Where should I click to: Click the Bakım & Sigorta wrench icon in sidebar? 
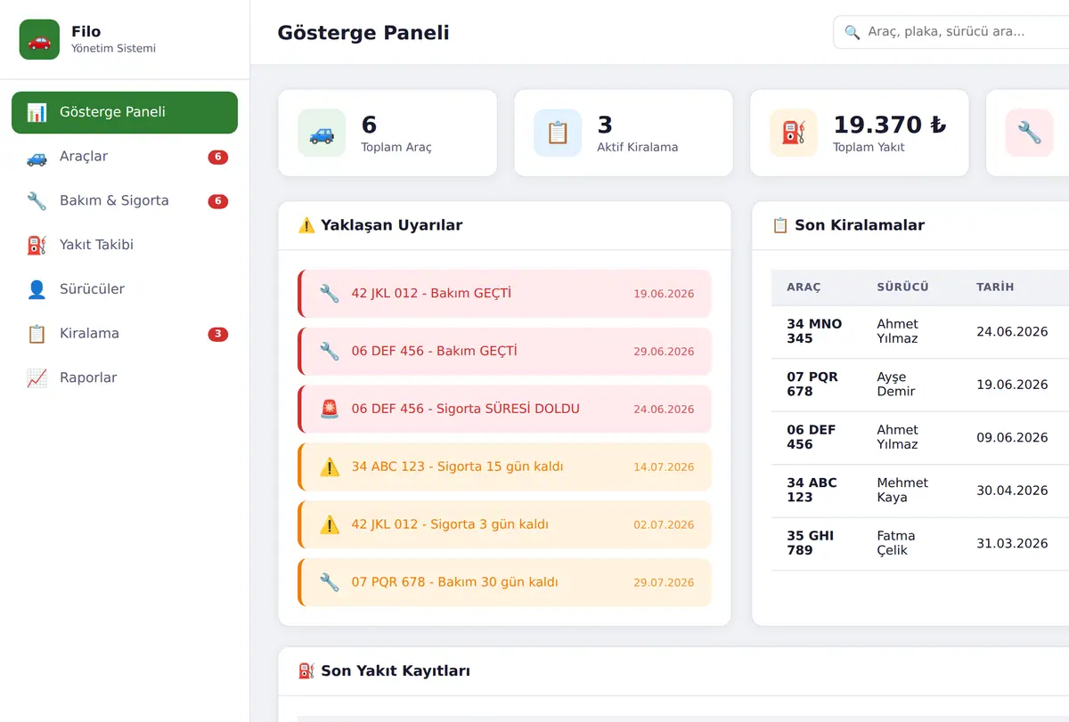click(37, 201)
